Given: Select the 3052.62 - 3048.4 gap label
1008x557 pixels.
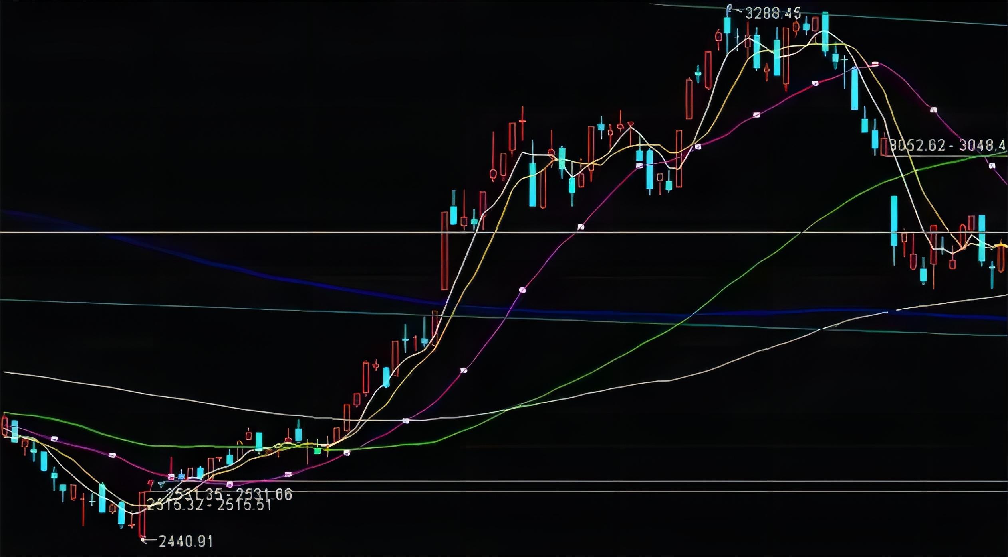Looking at the screenshot, I should [948, 145].
